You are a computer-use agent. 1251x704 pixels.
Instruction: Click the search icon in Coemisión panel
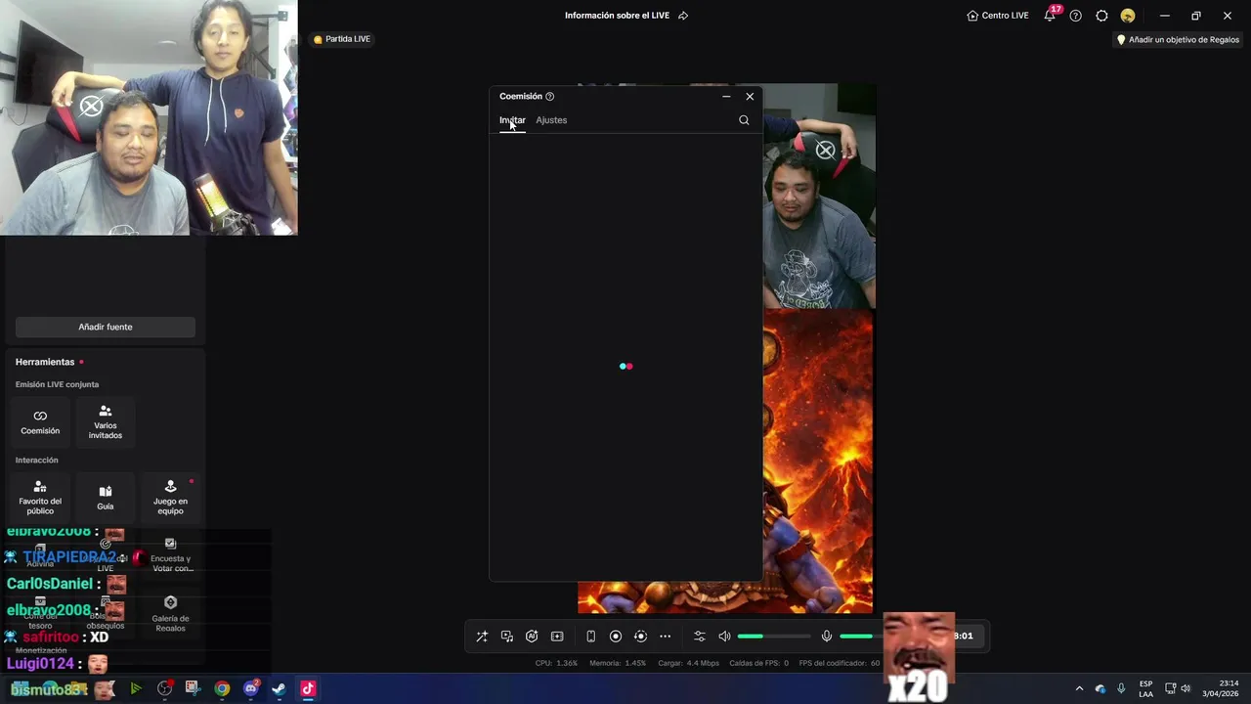coord(744,120)
